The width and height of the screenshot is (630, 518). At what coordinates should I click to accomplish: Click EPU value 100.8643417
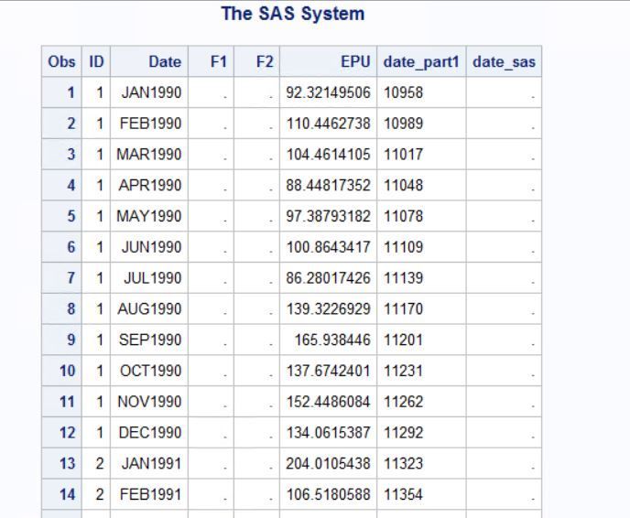pyautogui.click(x=328, y=247)
